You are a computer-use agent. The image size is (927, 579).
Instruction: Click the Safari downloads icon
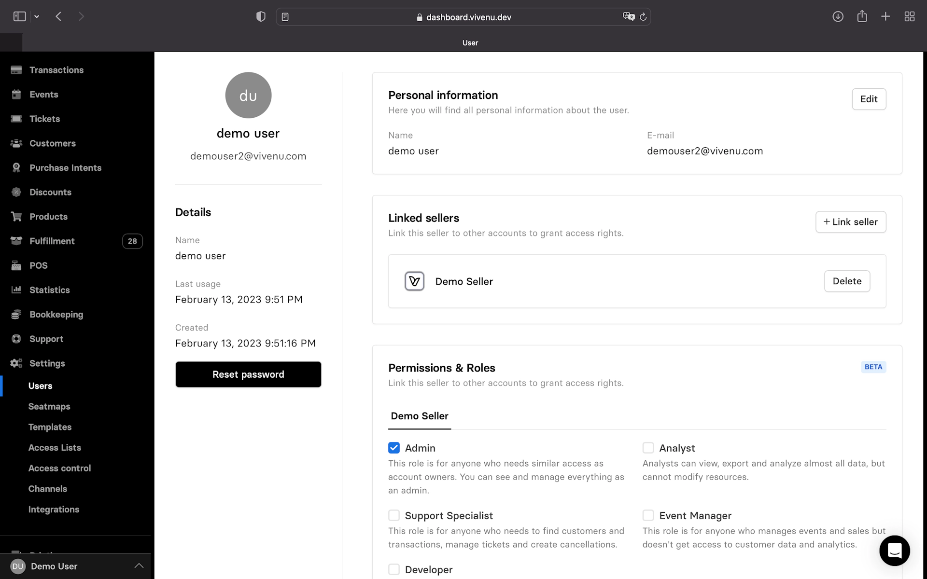click(838, 16)
